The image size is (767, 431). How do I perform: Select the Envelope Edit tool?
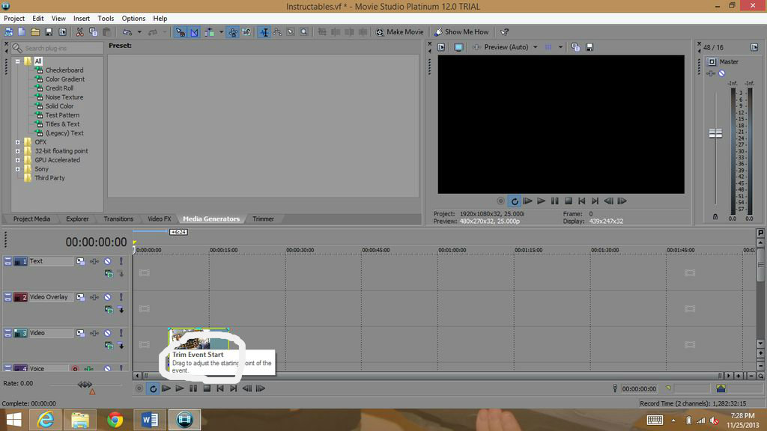(x=277, y=32)
